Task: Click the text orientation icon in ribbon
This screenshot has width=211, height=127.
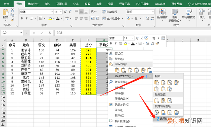Action: pos(93,12)
